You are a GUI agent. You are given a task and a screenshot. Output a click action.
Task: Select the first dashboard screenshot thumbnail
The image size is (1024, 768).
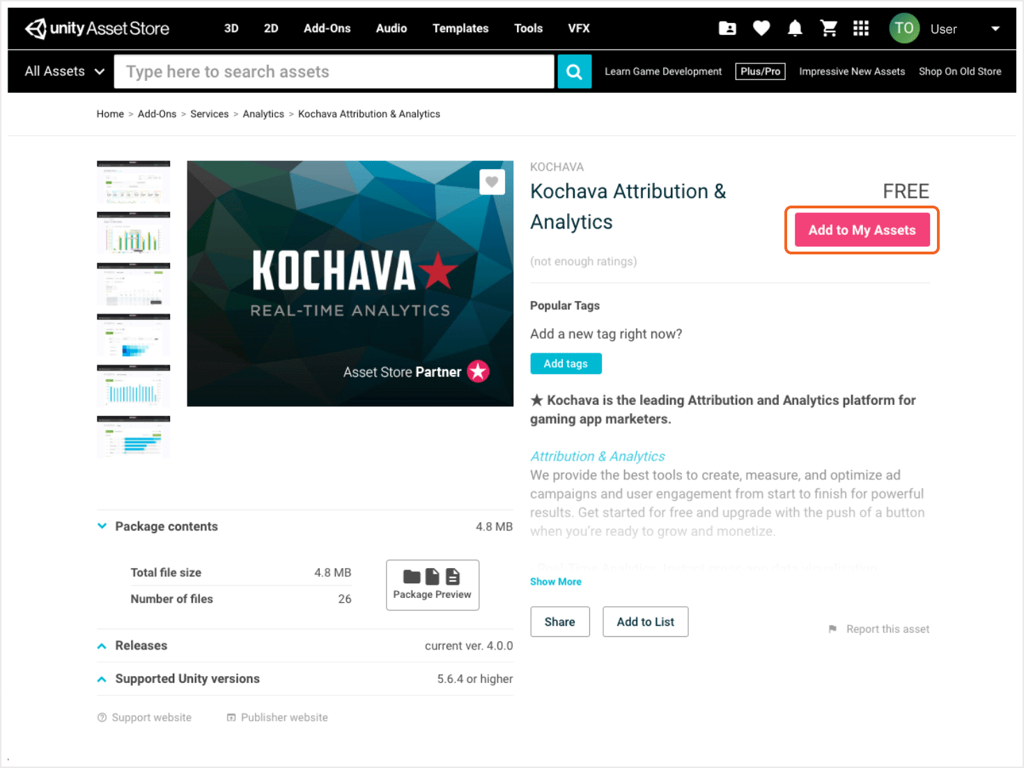point(133,182)
